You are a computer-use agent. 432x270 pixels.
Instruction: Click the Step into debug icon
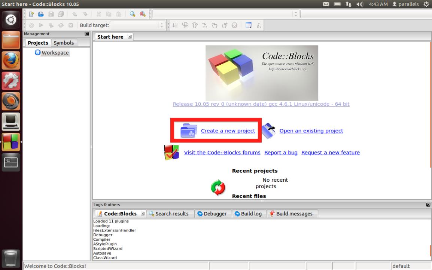tap(215, 25)
